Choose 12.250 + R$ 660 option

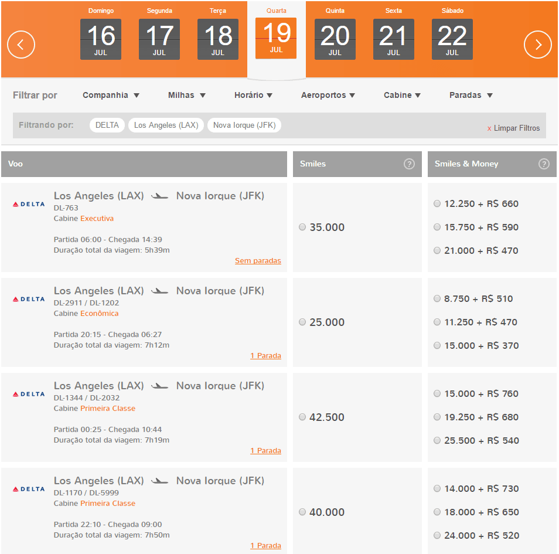coord(437,203)
